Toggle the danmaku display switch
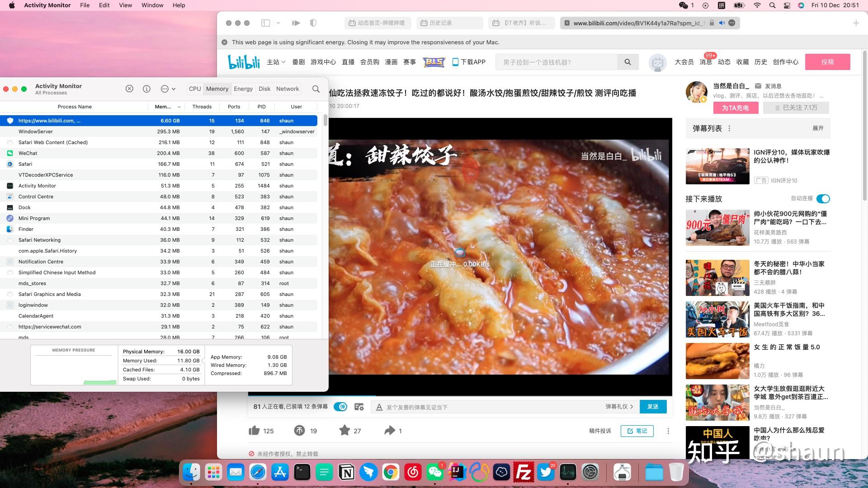The width and height of the screenshot is (868, 488). tap(340, 407)
